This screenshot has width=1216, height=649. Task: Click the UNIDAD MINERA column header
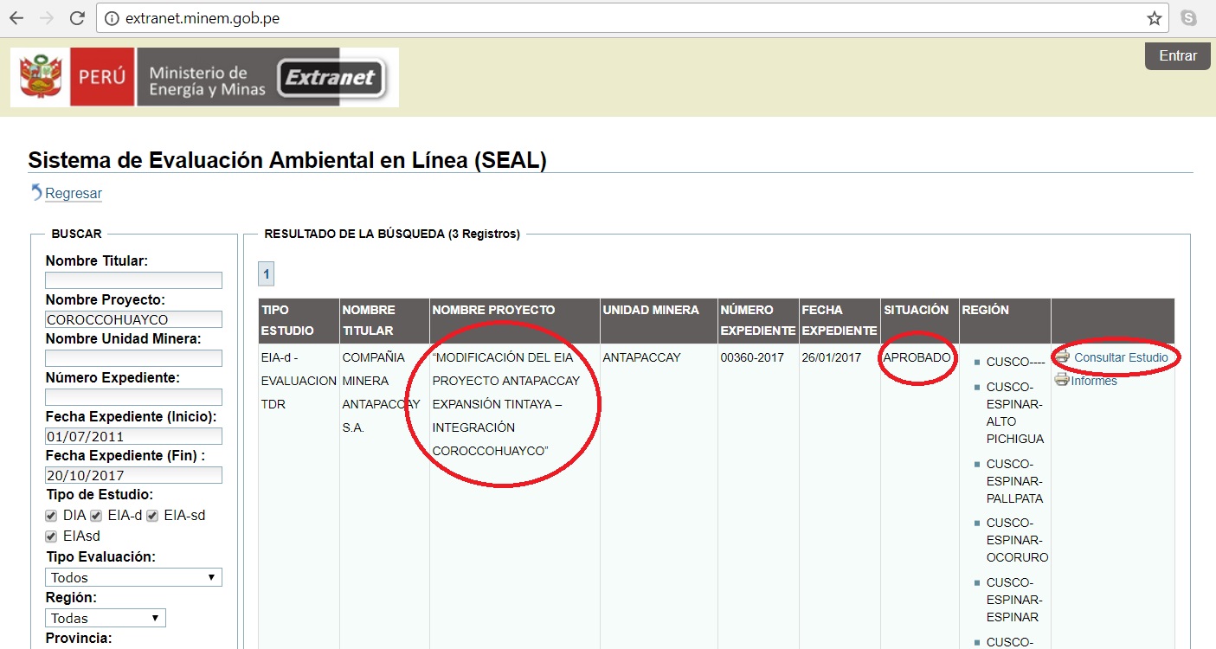(659, 320)
